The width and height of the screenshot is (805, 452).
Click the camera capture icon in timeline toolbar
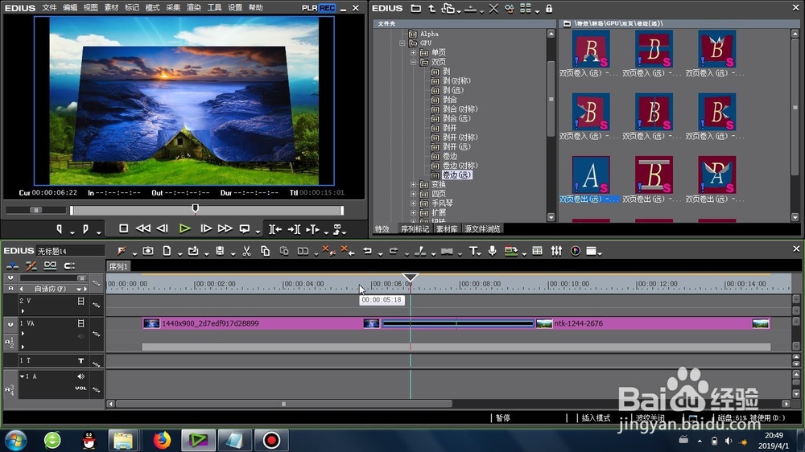pos(148,251)
